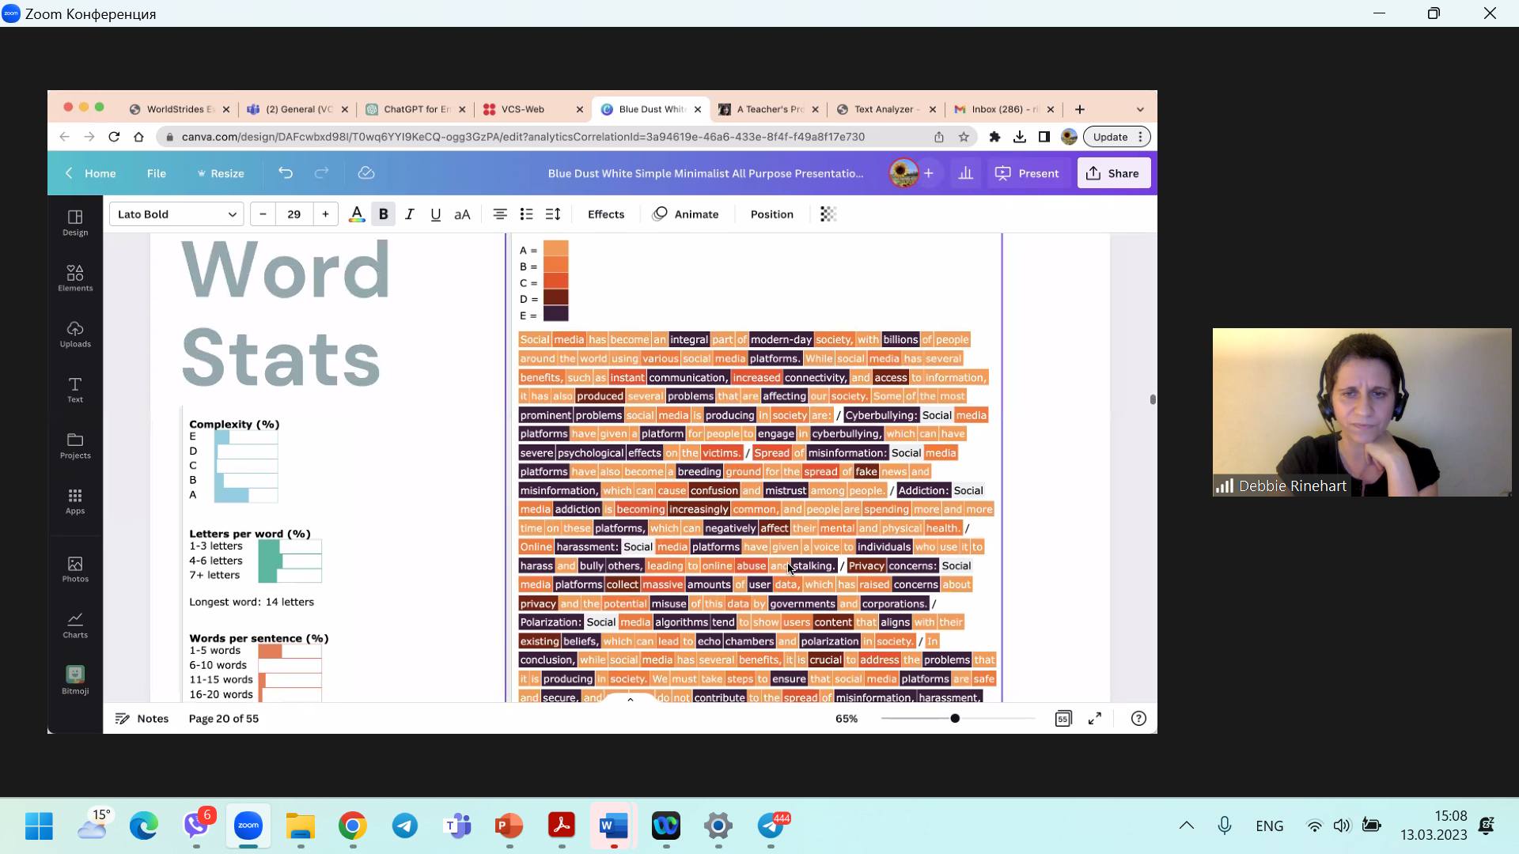Open the File menu
1519x854 pixels.
pos(156,173)
